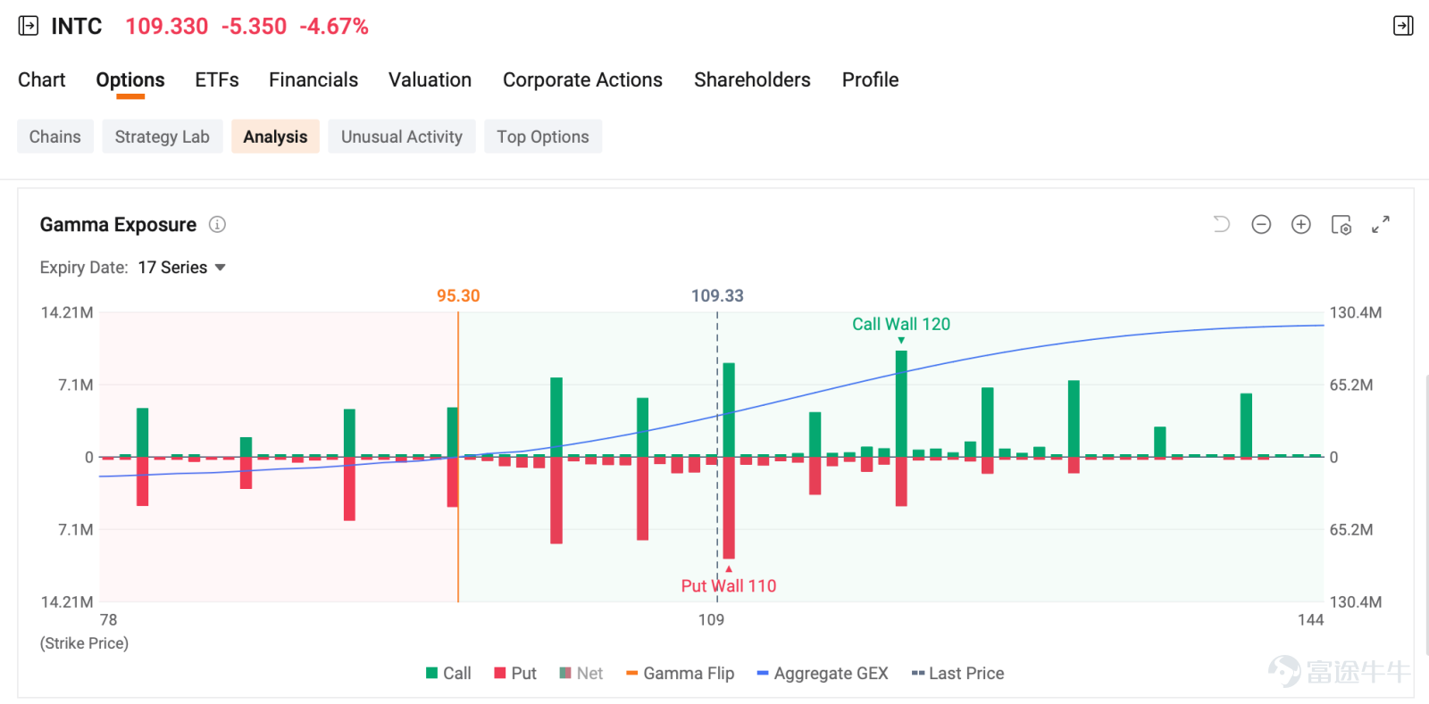The image size is (1429, 704).
Task: Click the INTC ticker symbol
Action: 77,27
